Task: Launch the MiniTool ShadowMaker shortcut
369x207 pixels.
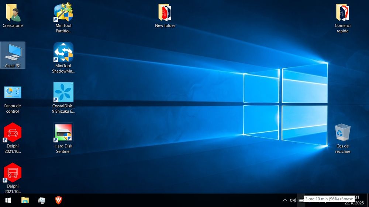Action: point(63,58)
